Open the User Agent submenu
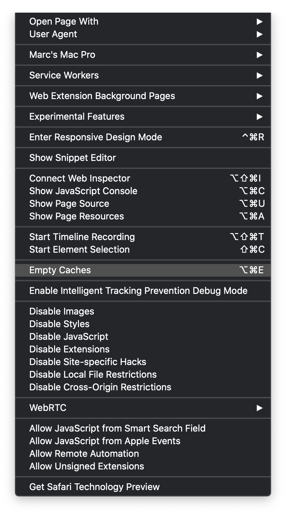286x514 pixels. (53, 34)
